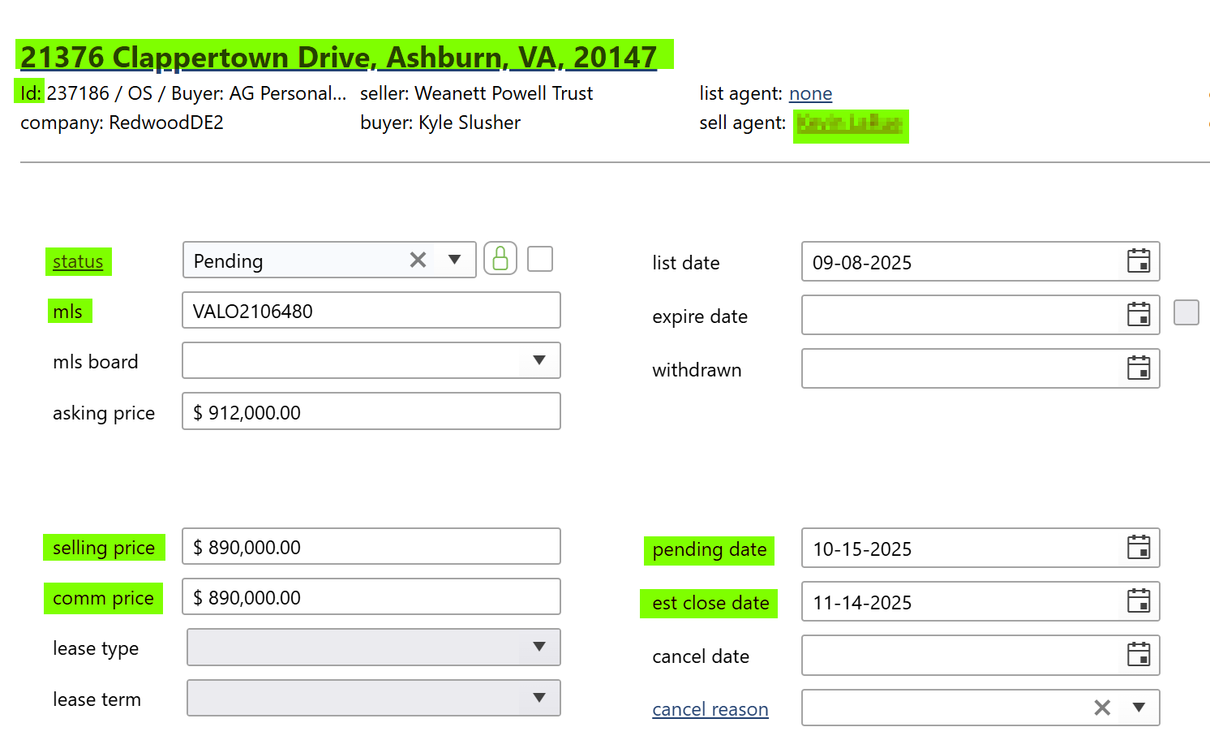Click the 'seller: Weanett Powell Trust' text
Screen dimensions: 1210x753
pos(477,93)
